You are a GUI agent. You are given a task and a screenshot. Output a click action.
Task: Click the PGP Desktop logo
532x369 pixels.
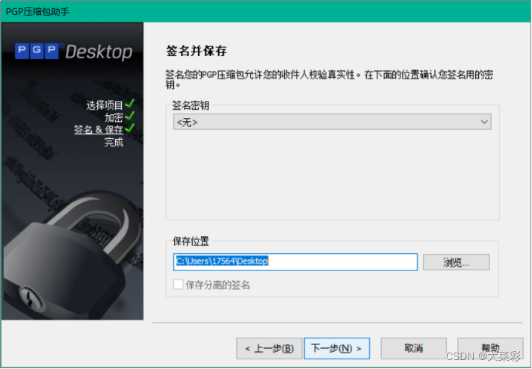coord(73,52)
